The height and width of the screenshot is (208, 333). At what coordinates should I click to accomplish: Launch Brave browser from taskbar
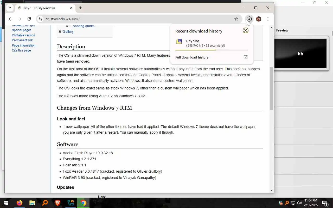(58, 203)
